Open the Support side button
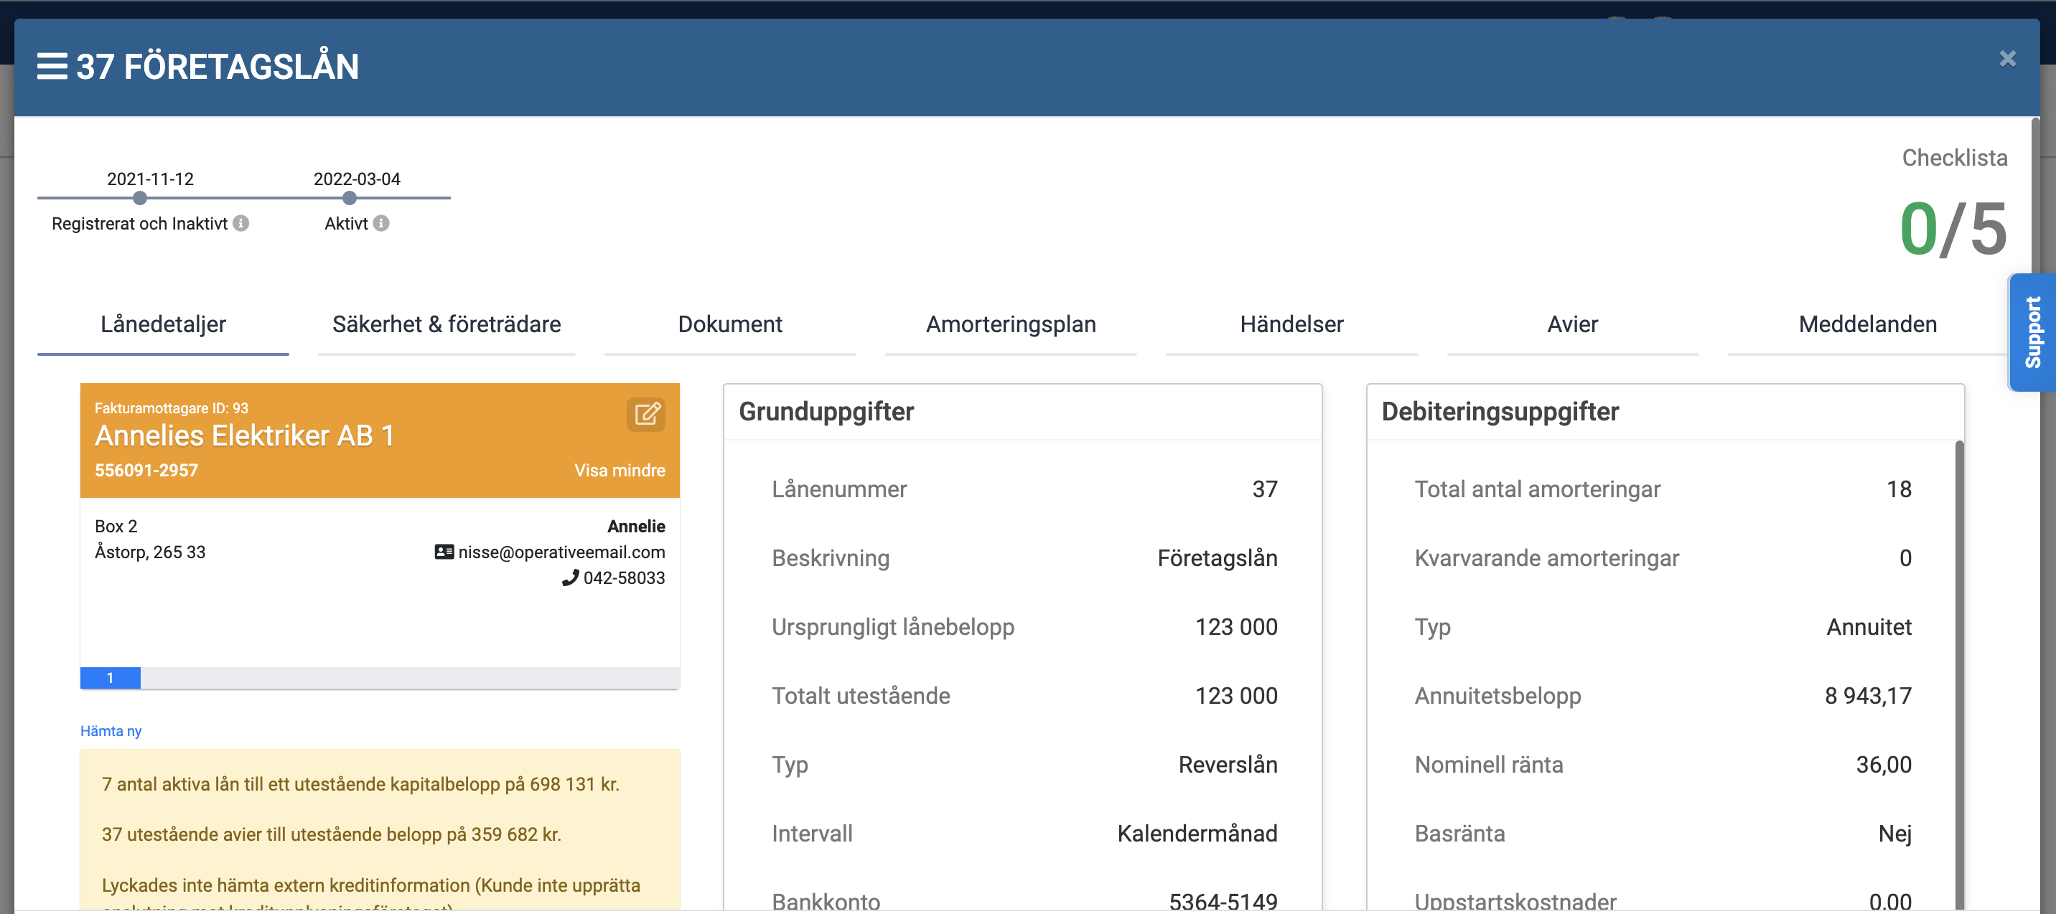Screen dimensions: 2056x914 point(2032,333)
